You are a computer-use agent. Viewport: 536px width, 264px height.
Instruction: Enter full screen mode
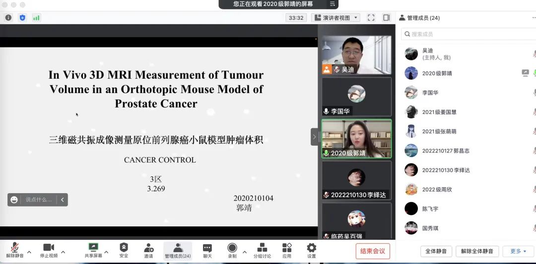click(x=371, y=18)
